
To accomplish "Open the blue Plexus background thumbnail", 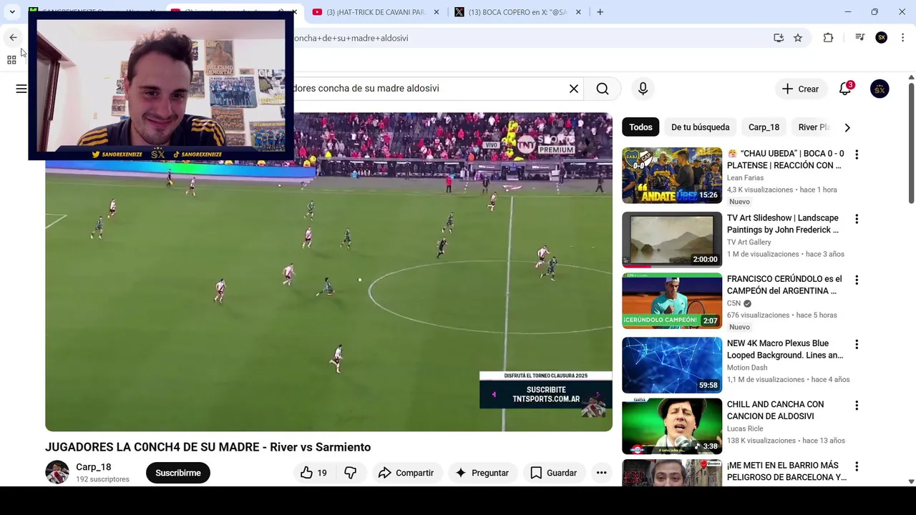I will point(672,365).
